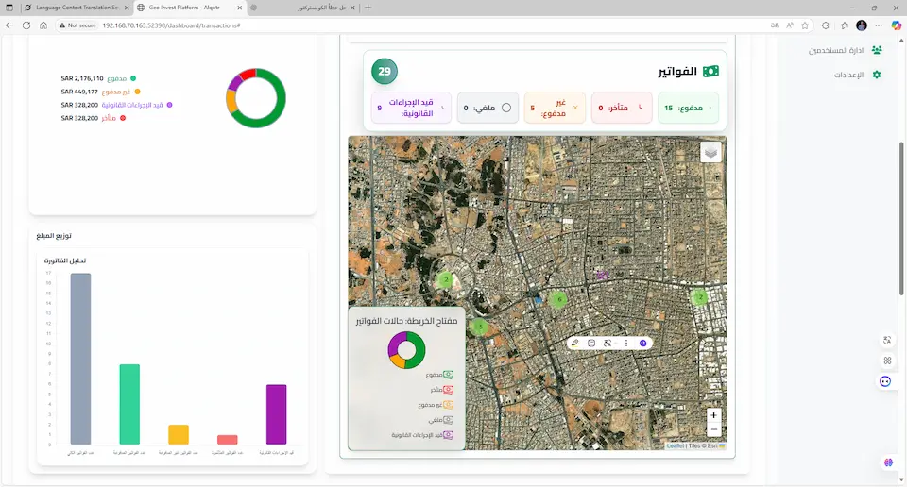
Task: Toggle the ملغي: 0 cancelled filter chip
Action: [x=488, y=108]
